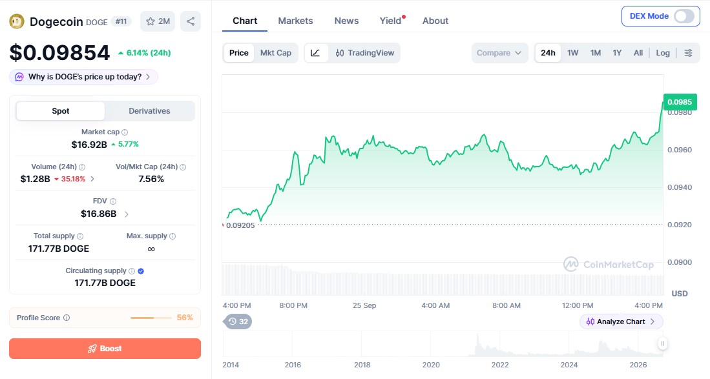
Task: Click the Profile Score progress bar
Action: point(151,318)
